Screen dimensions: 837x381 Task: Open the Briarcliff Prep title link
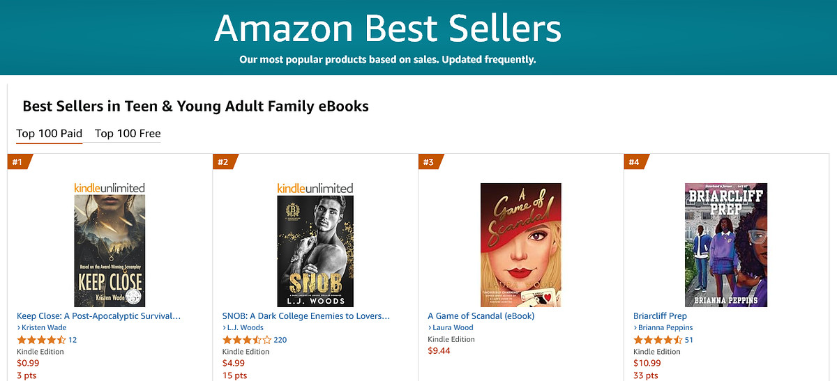(660, 316)
